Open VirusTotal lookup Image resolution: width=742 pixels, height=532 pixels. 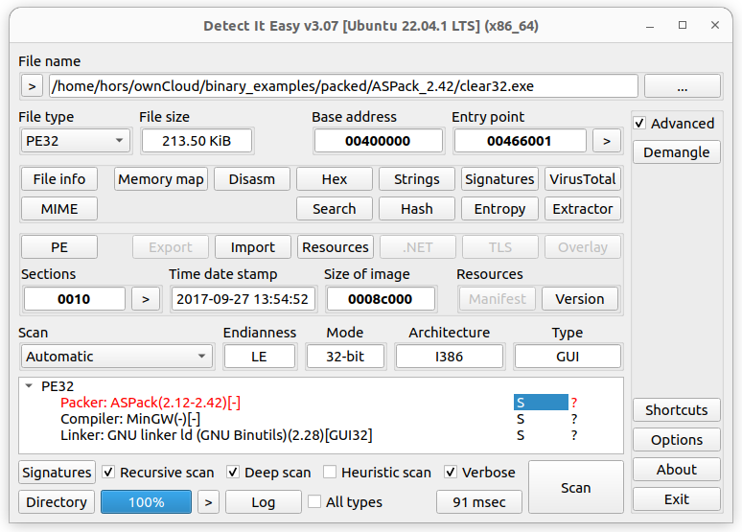pyautogui.click(x=583, y=179)
